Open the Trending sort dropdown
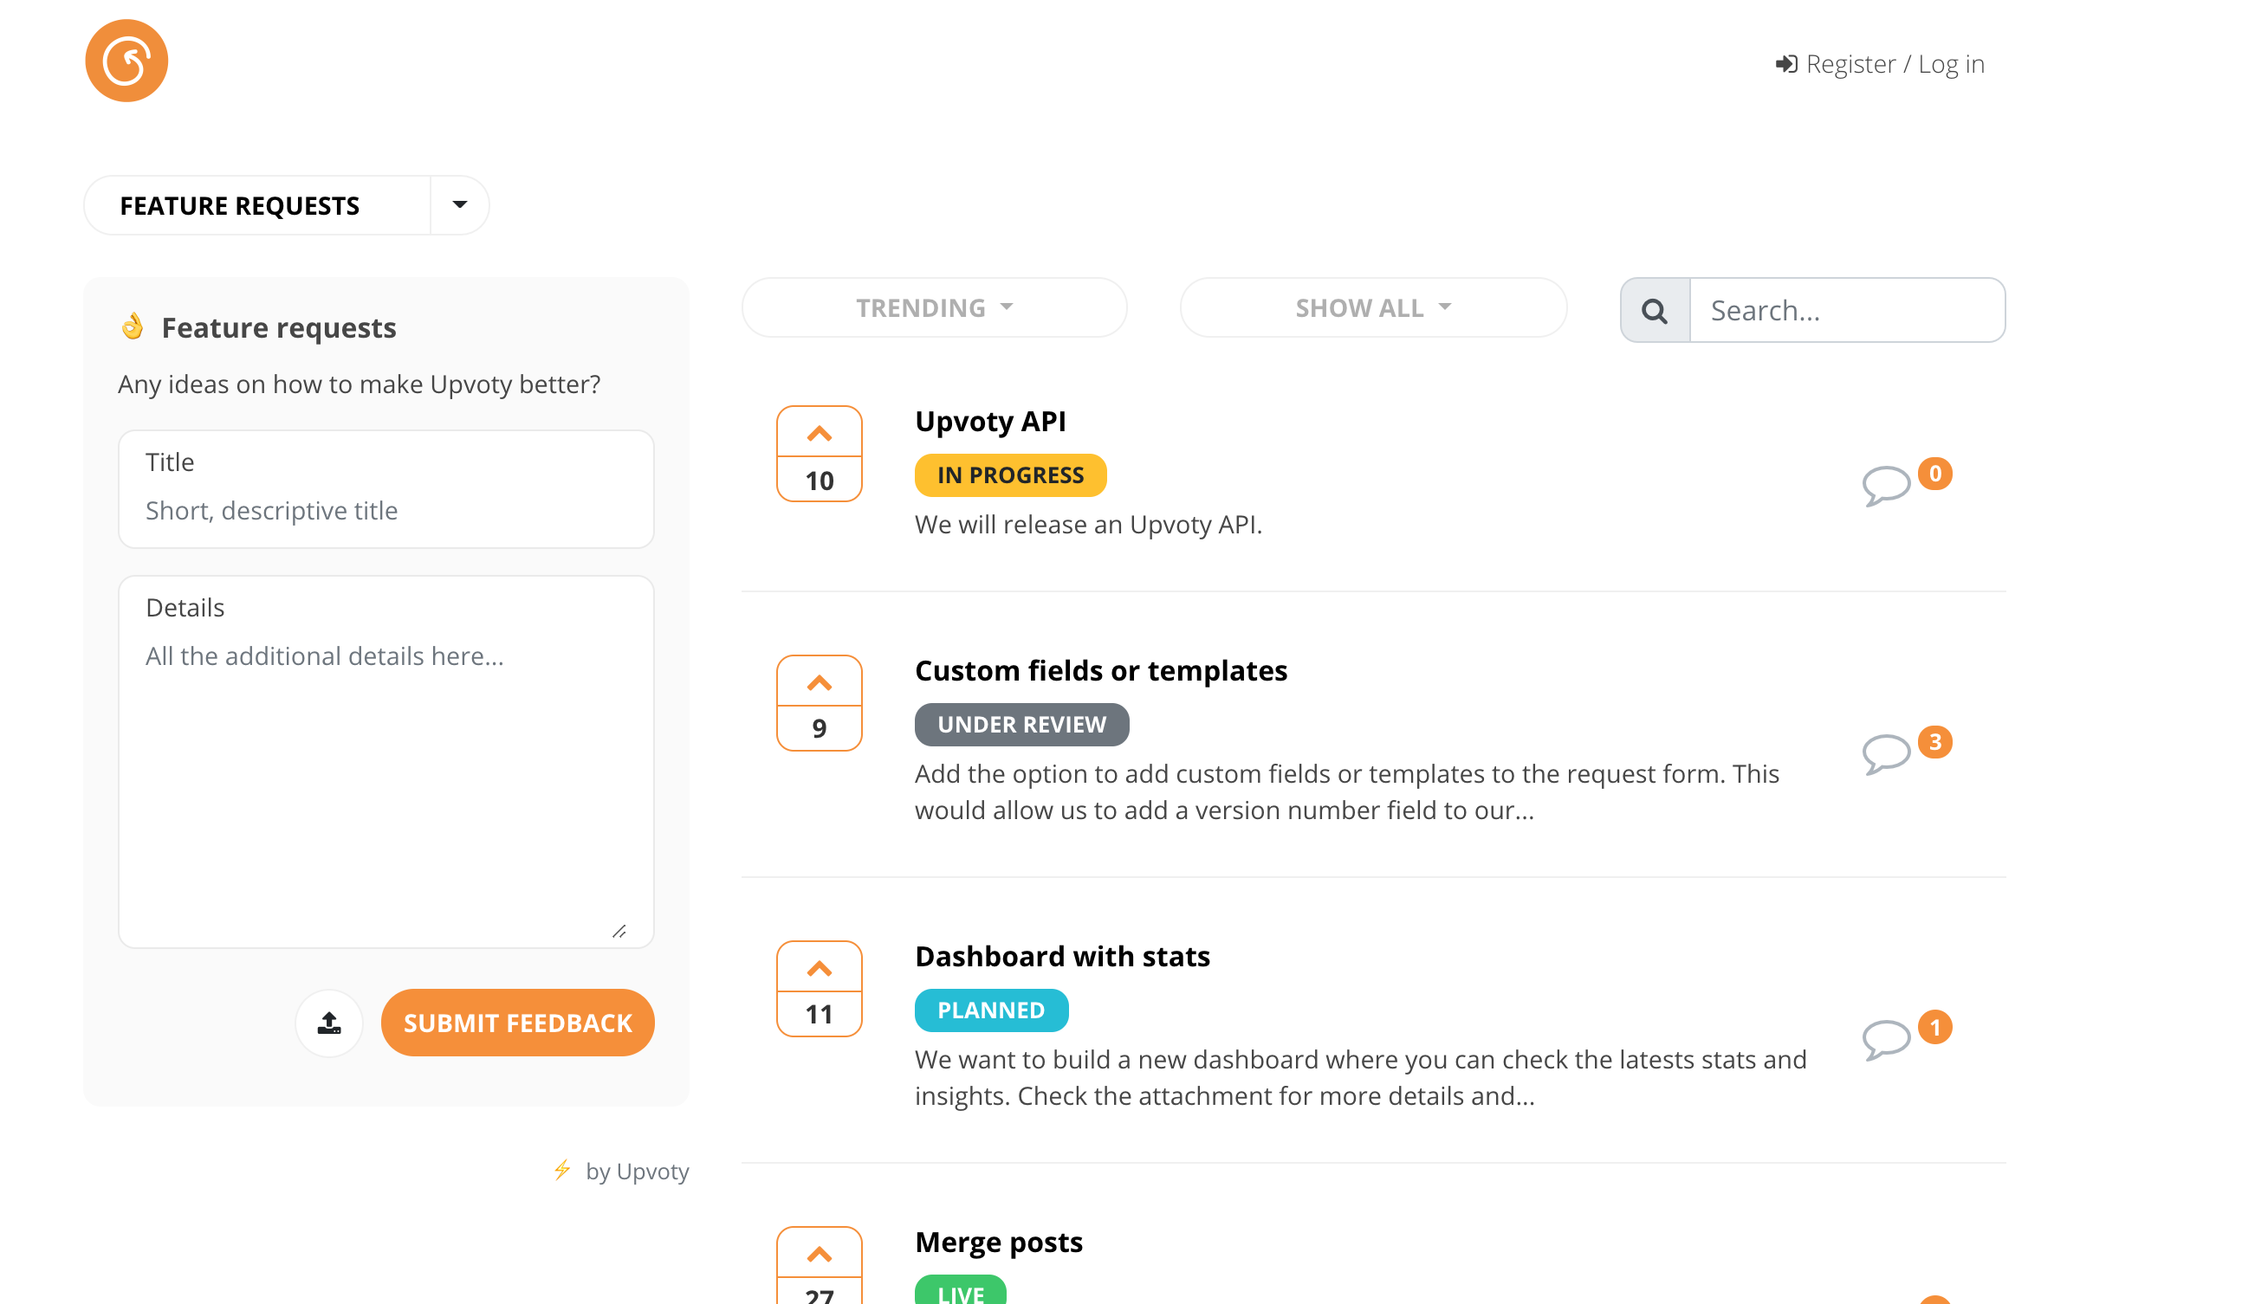 click(x=934, y=307)
